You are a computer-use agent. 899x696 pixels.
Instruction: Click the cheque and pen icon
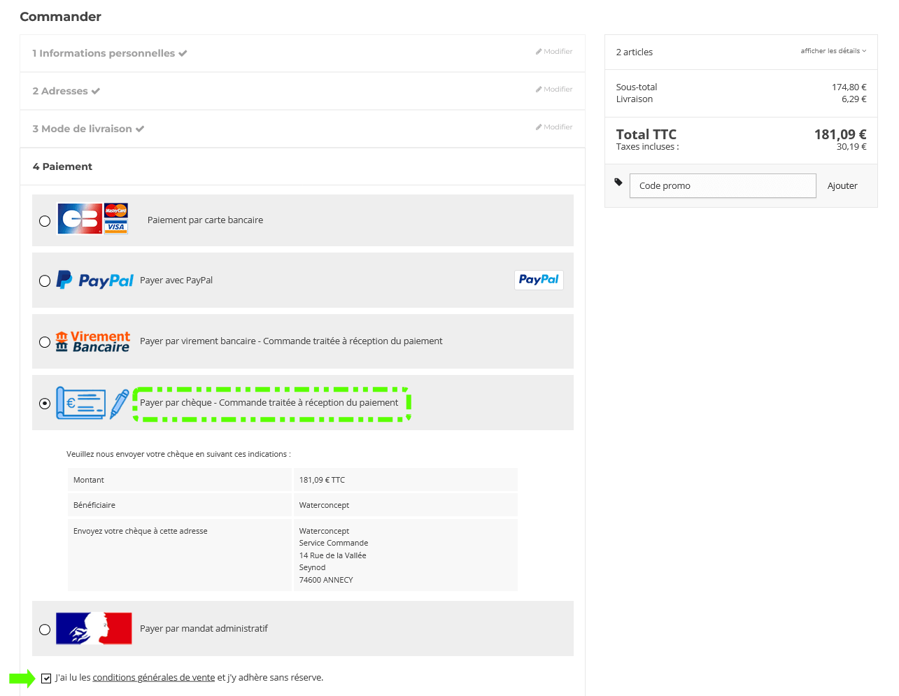point(92,403)
